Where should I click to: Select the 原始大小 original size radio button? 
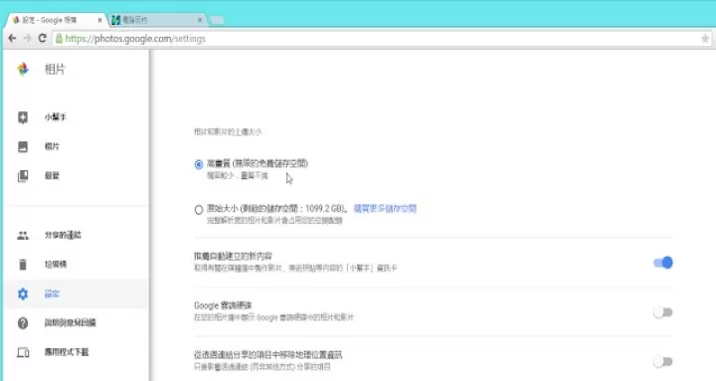click(x=199, y=210)
